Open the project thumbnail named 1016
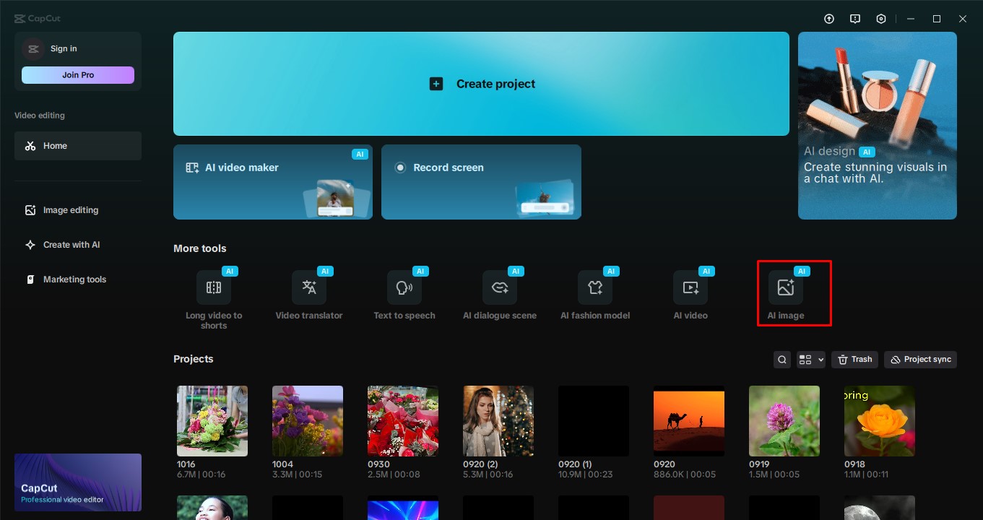 click(212, 421)
